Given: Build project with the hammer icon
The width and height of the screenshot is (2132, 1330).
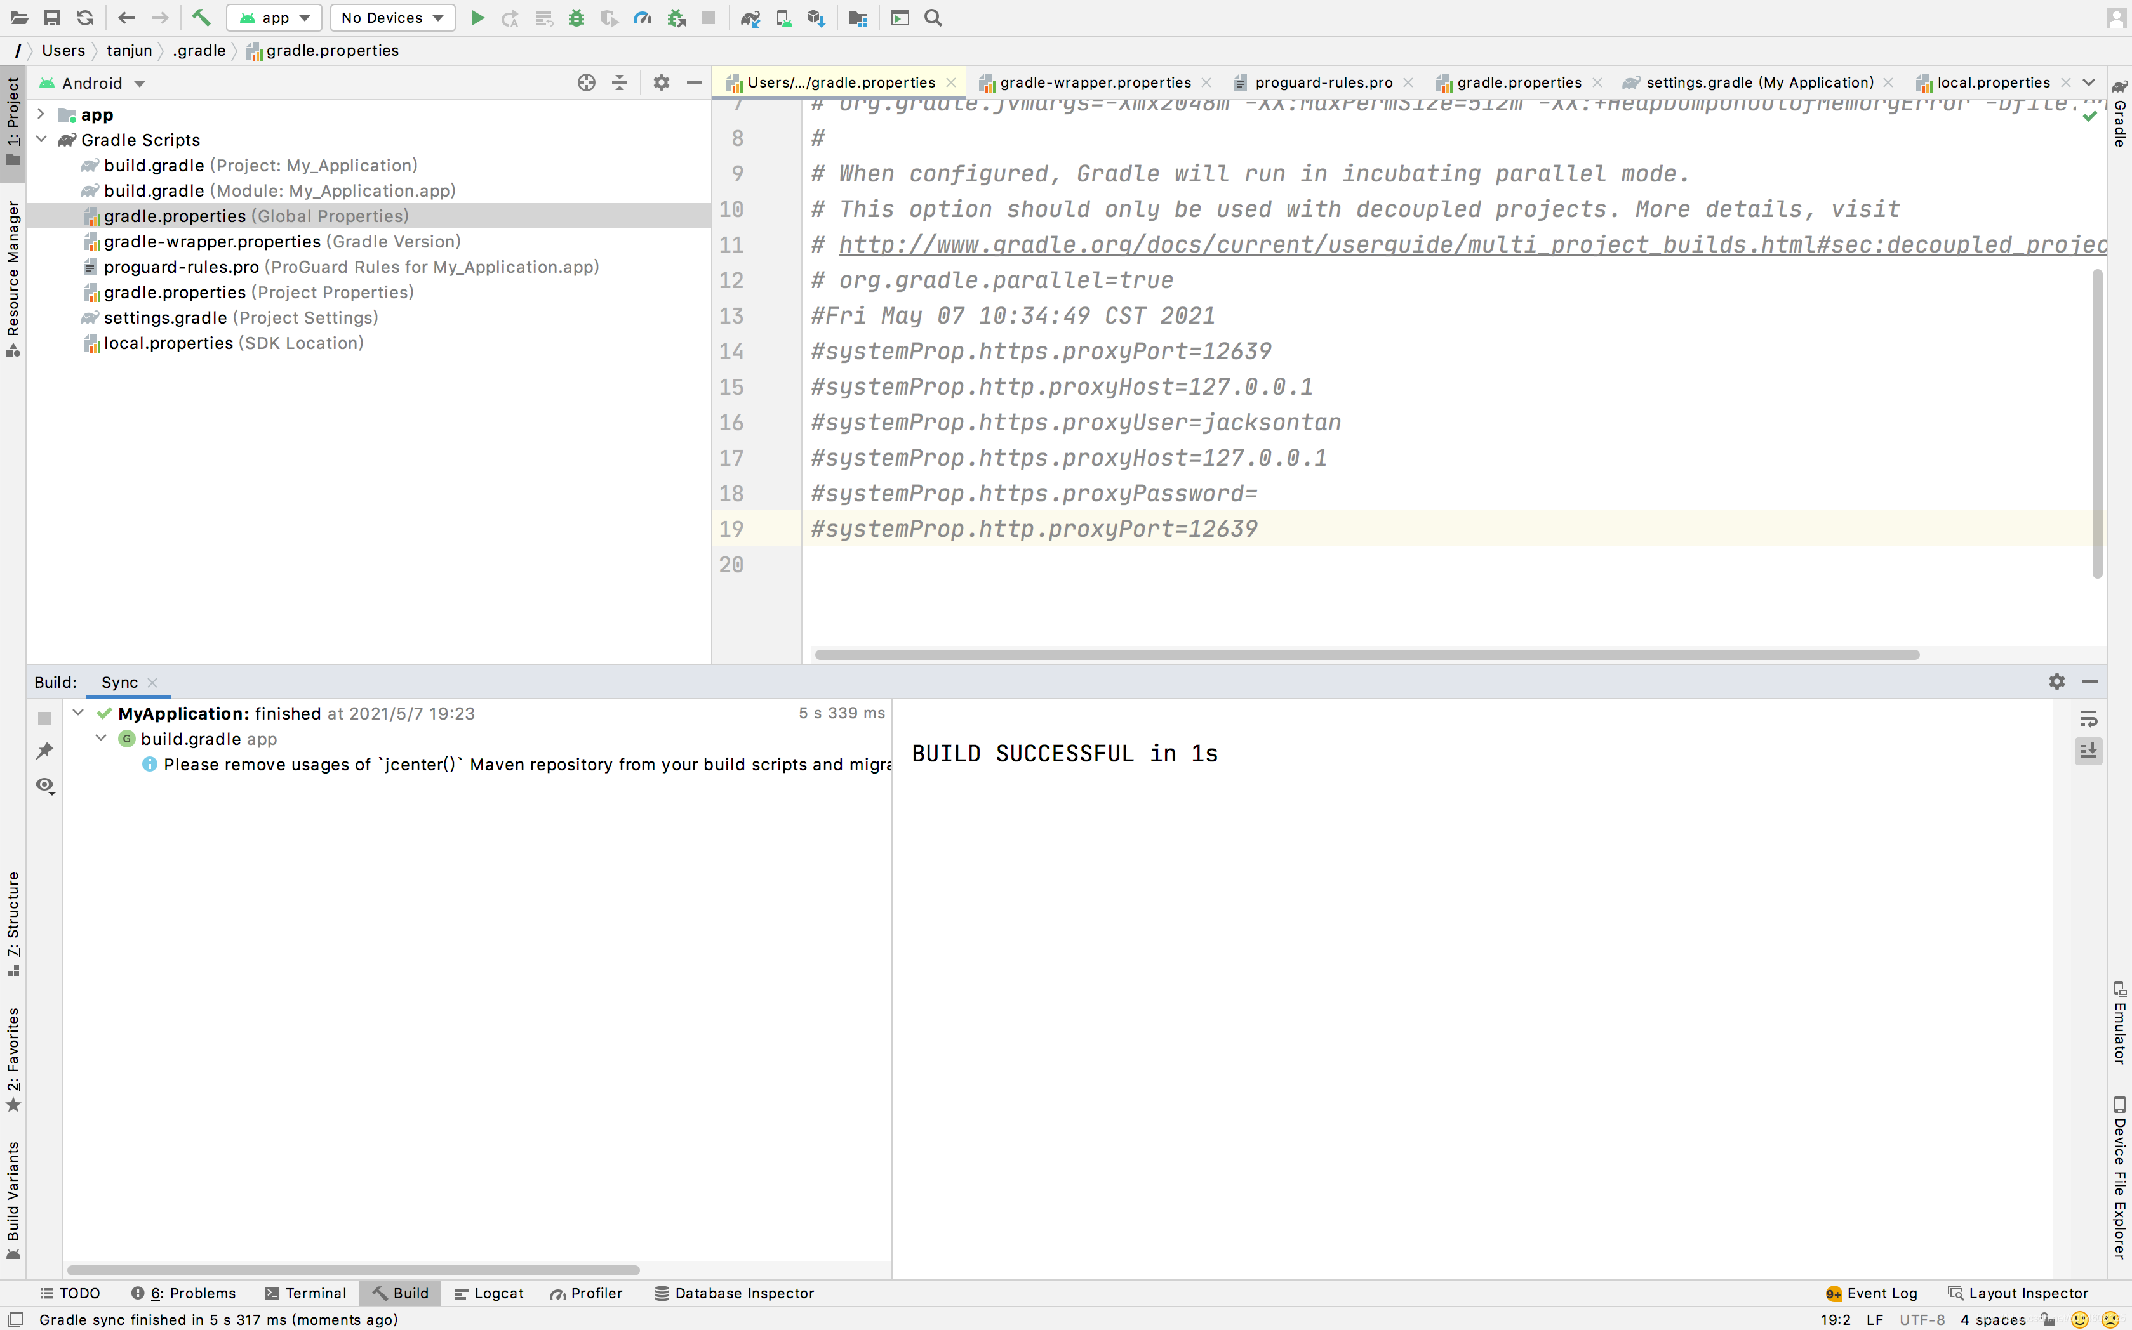Looking at the screenshot, I should 201,18.
